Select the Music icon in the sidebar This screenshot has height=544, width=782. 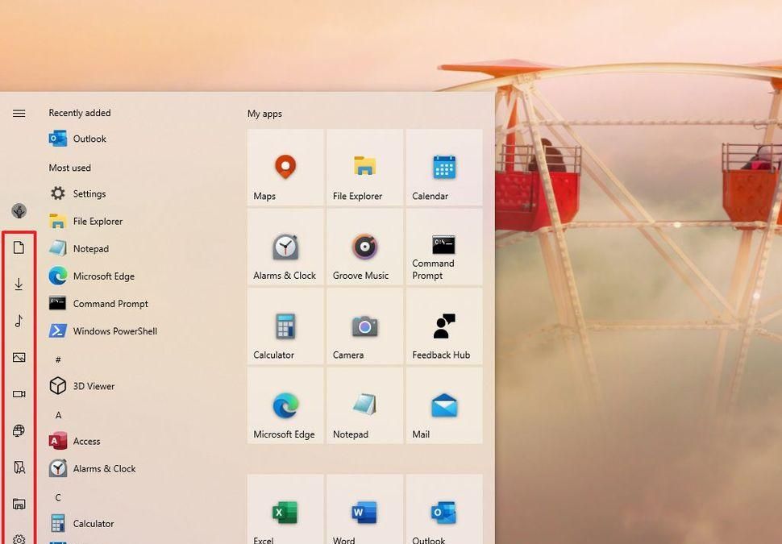(x=19, y=321)
